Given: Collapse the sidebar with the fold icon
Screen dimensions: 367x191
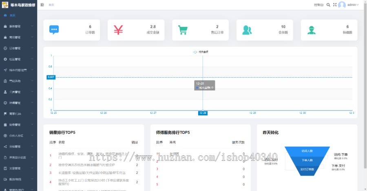Looking at the screenshot, I should click(x=42, y=4).
